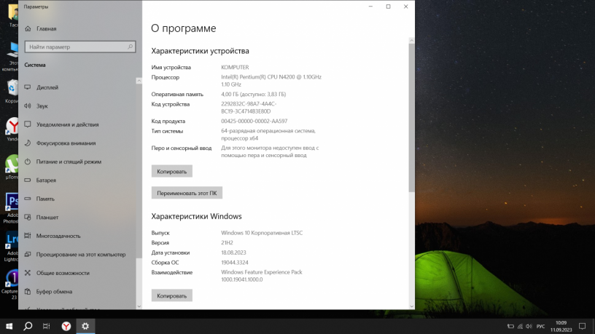Select product code 00425-00000-00002-AA597
The image size is (595, 334).
click(254, 122)
